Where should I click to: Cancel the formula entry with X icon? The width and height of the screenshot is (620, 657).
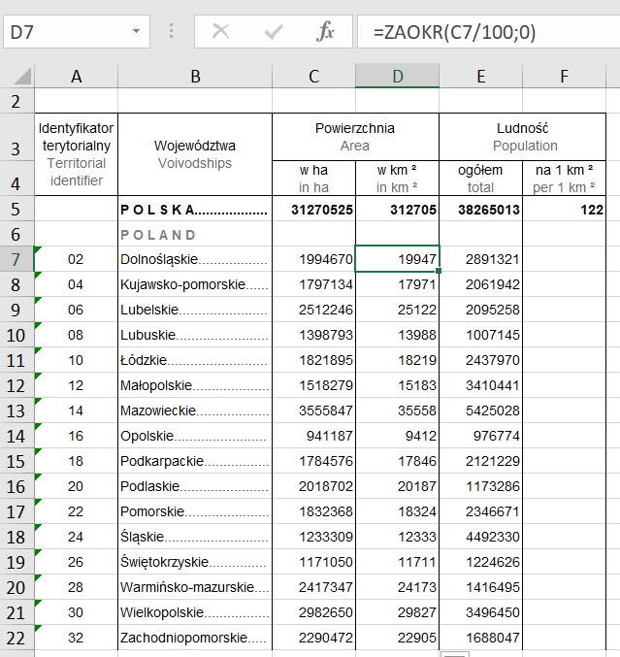(x=221, y=32)
